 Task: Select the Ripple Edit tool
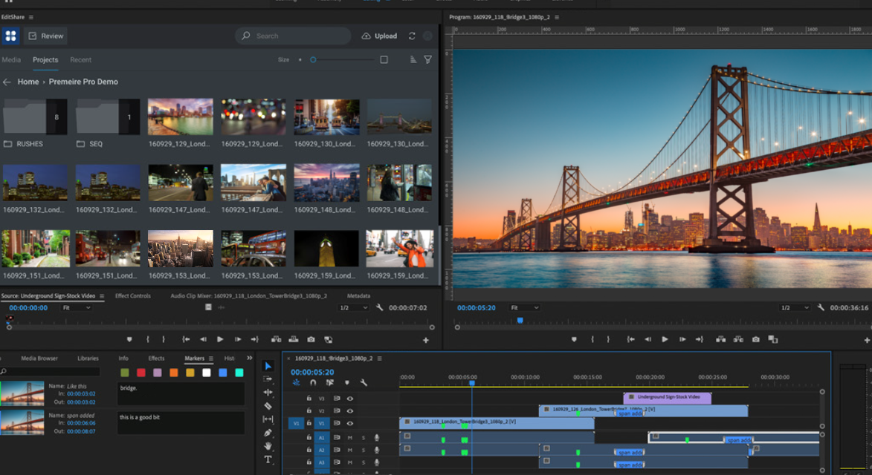pyautogui.click(x=268, y=393)
